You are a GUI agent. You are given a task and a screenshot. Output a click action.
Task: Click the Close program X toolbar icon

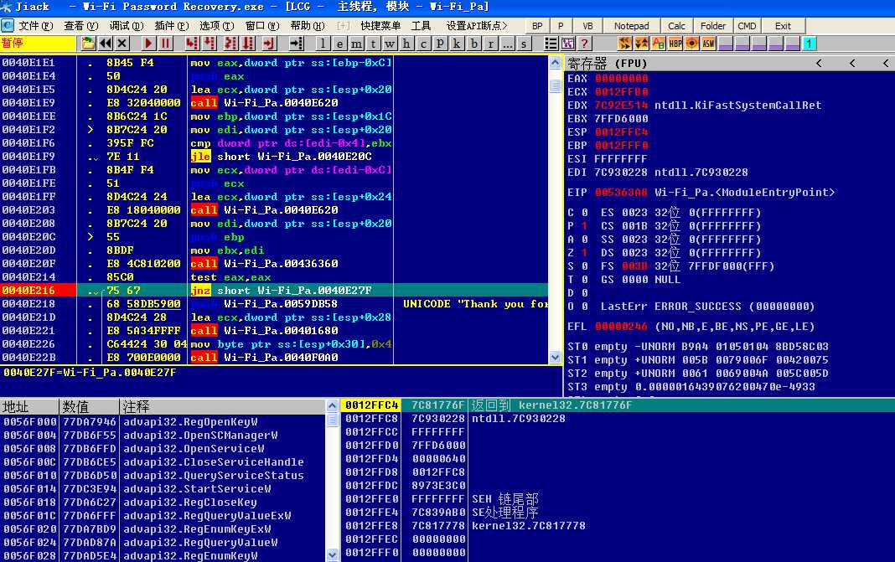[122, 44]
